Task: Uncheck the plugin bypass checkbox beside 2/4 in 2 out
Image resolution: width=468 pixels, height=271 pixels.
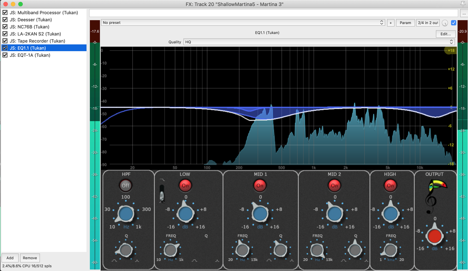Action: (454, 23)
